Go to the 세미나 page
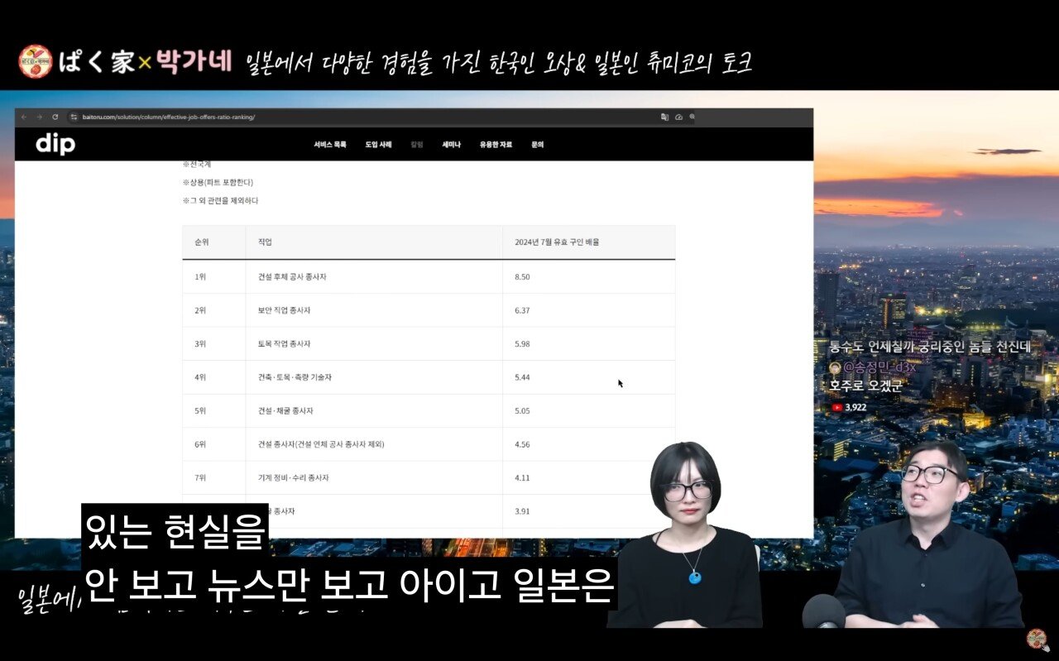Screen dimensions: 1059x661 tap(451, 145)
